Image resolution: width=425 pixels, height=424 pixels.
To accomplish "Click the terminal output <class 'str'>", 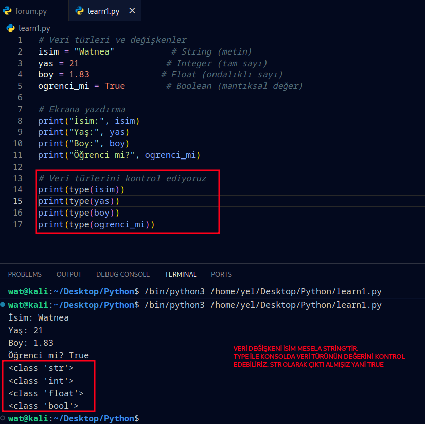I will (x=41, y=368).
